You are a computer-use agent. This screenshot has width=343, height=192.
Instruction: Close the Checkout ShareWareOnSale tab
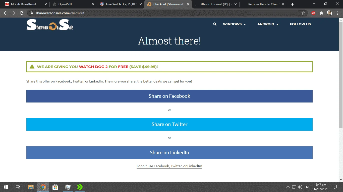click(188, 4)
